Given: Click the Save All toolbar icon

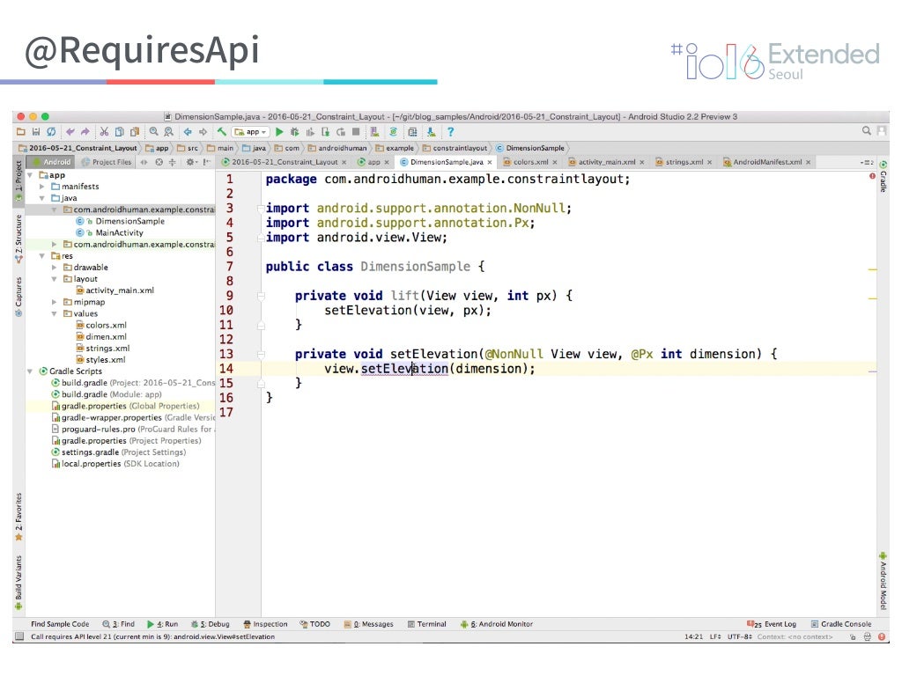Looking at the screenshot, I should [x=36, y=131].
